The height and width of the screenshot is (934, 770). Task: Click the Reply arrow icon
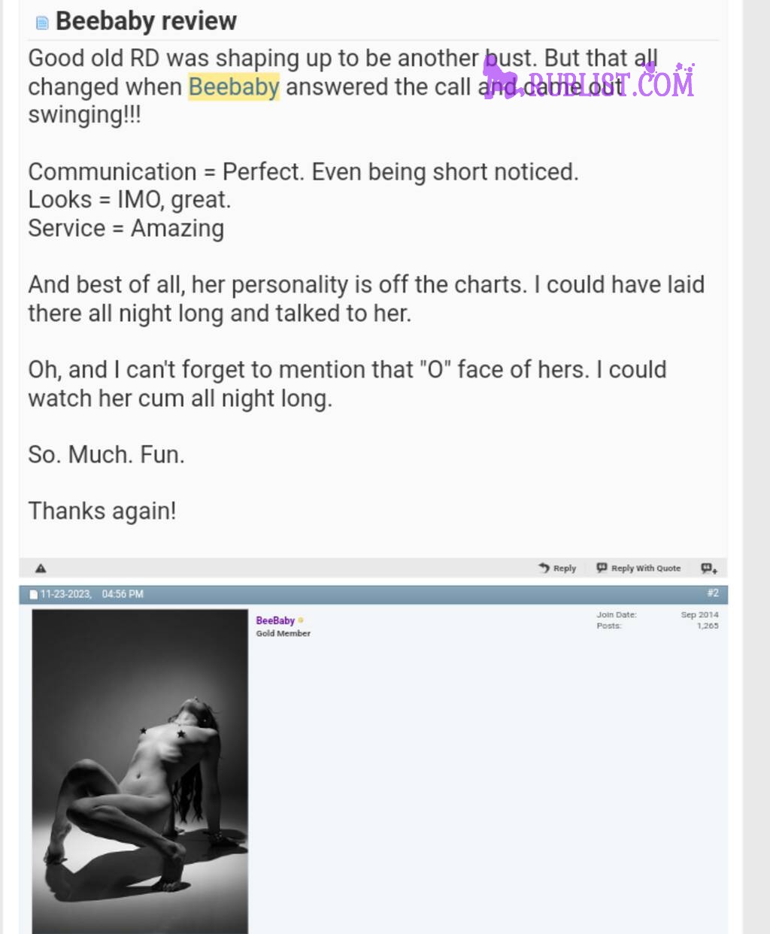[x=544, y=568]
